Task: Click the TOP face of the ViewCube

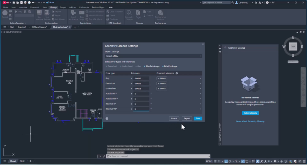Action: coord(293,47)
